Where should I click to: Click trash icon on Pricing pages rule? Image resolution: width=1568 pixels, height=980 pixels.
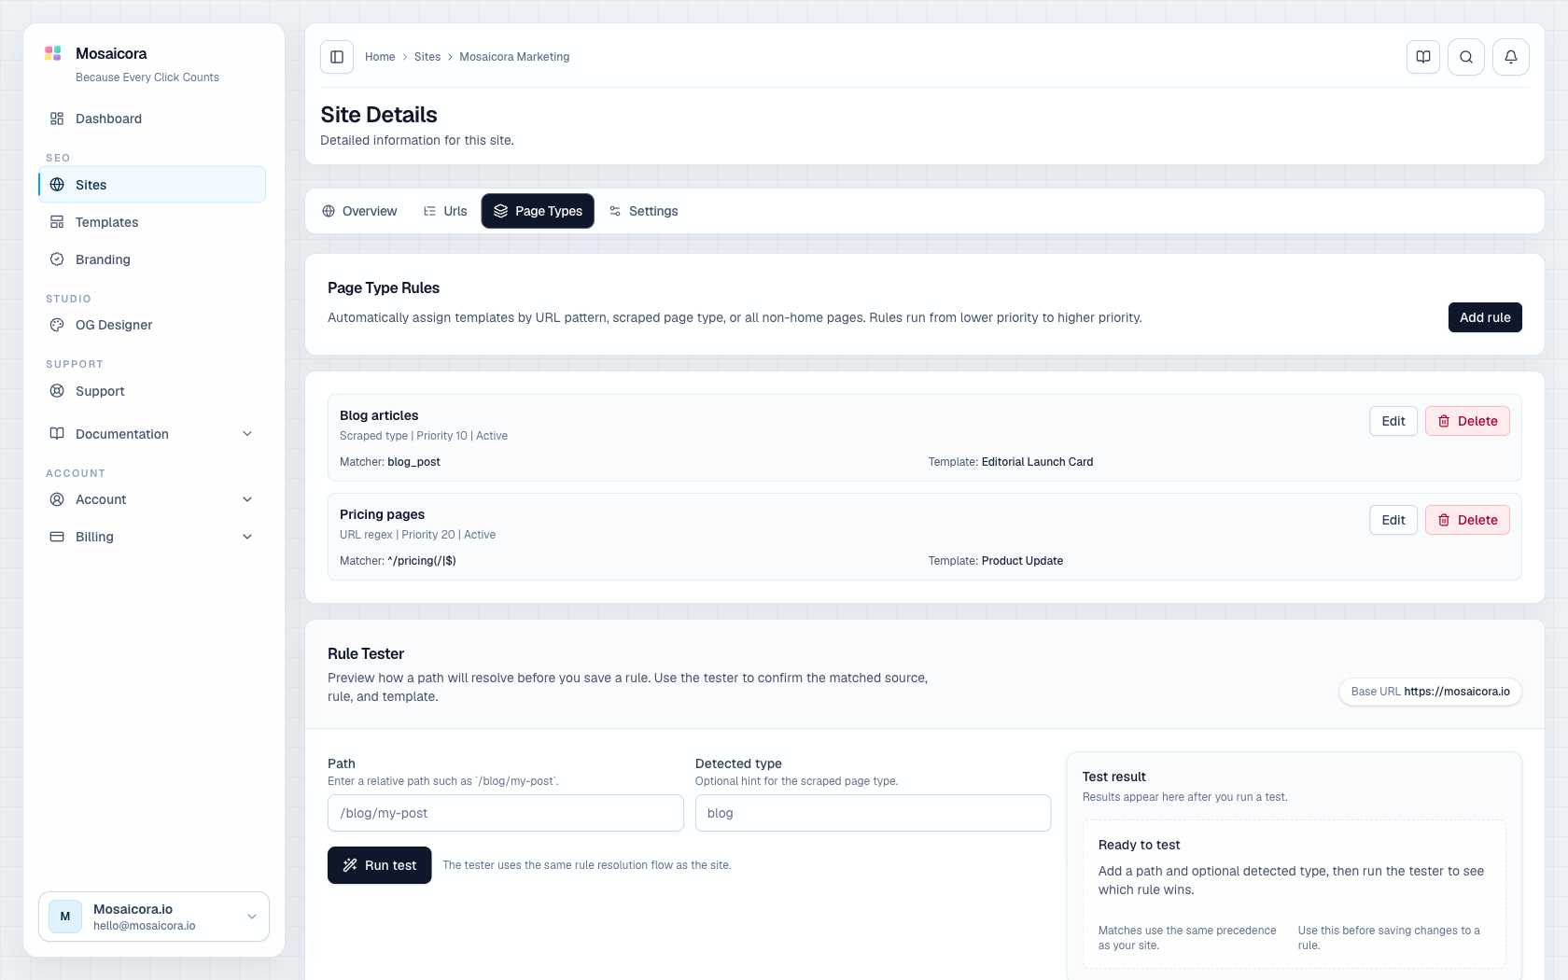pyautogui.click(x=1444, y=520)
